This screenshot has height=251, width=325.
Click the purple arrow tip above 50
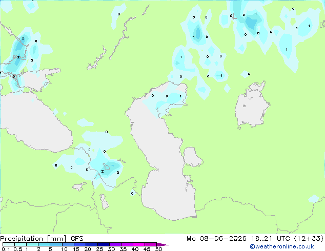click(x=162, y=244)
